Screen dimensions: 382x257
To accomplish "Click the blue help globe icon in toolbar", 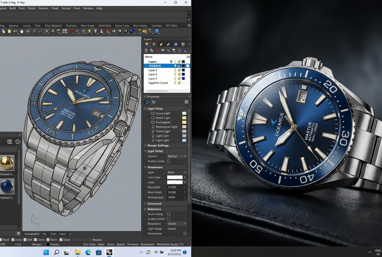I will coord(157,31).
